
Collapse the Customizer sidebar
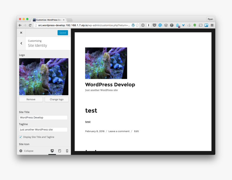click(x=26, y=151)
